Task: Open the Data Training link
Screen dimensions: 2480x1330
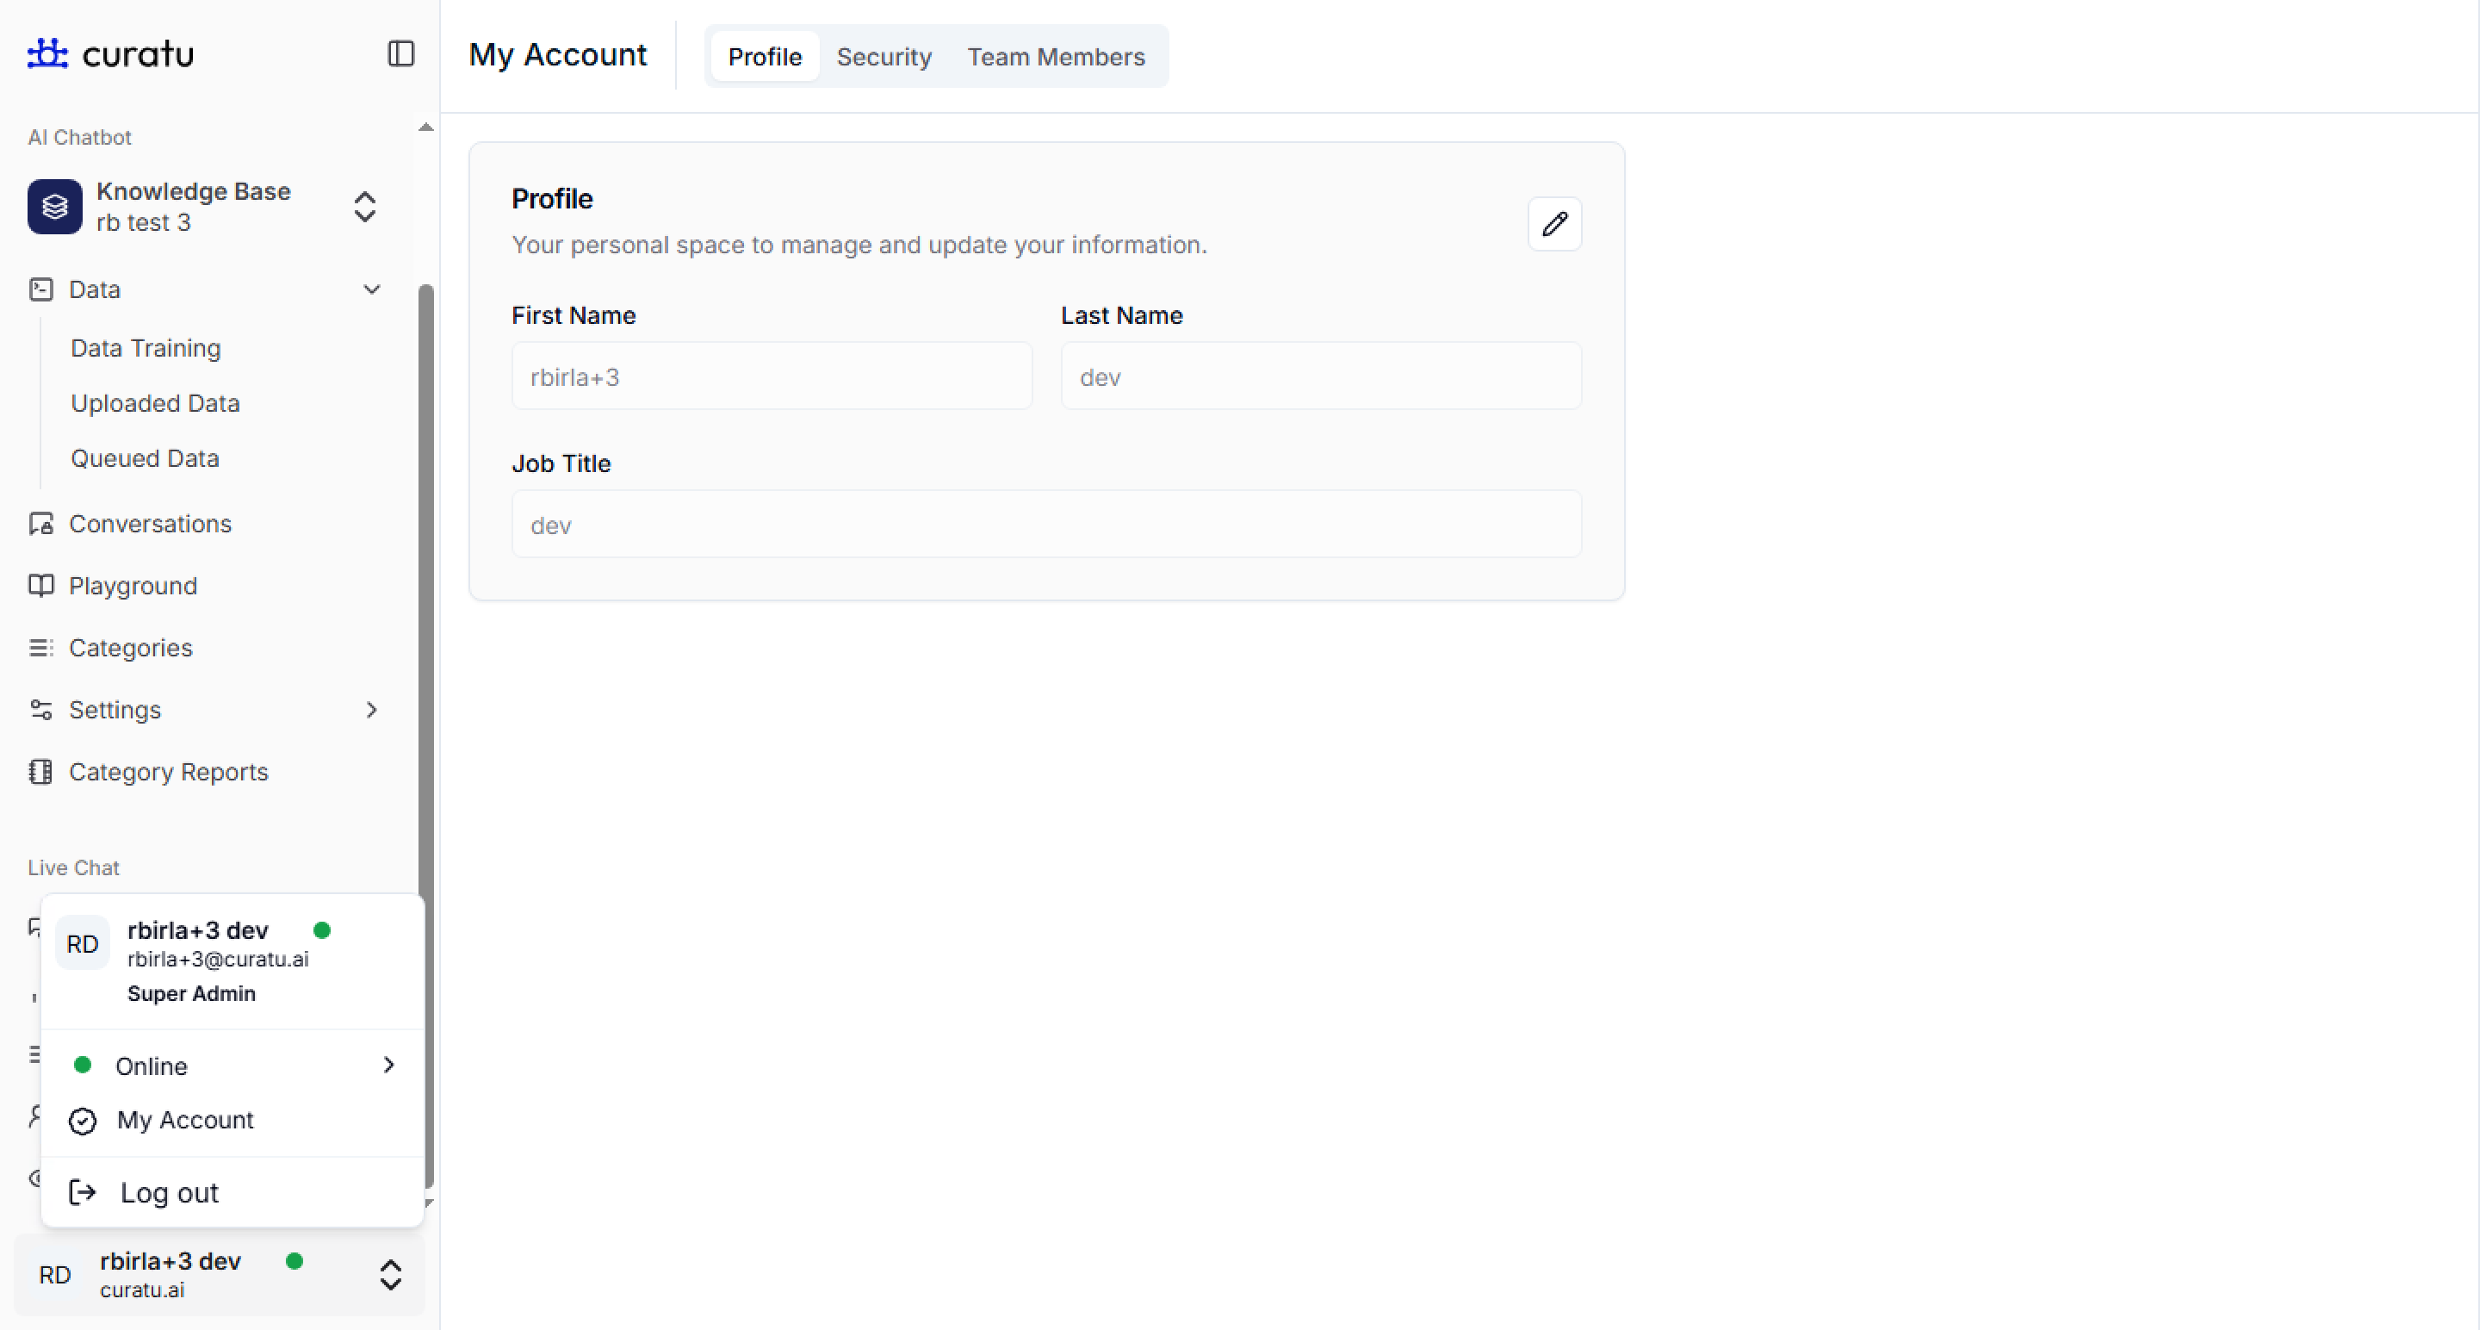Action: 146,348
